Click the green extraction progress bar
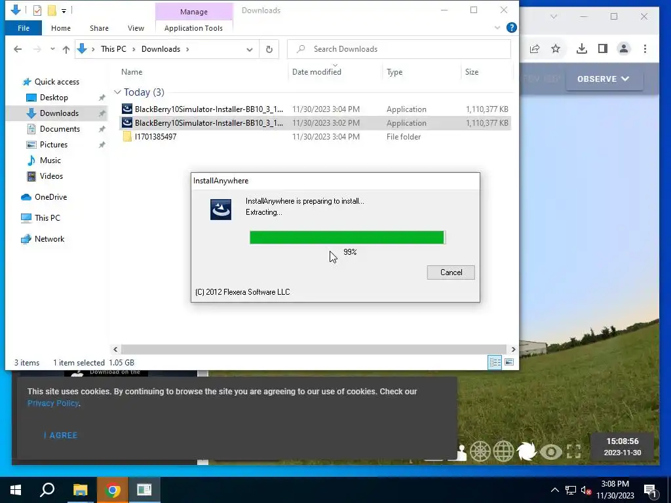671x503 pixels. coord(347,237)
